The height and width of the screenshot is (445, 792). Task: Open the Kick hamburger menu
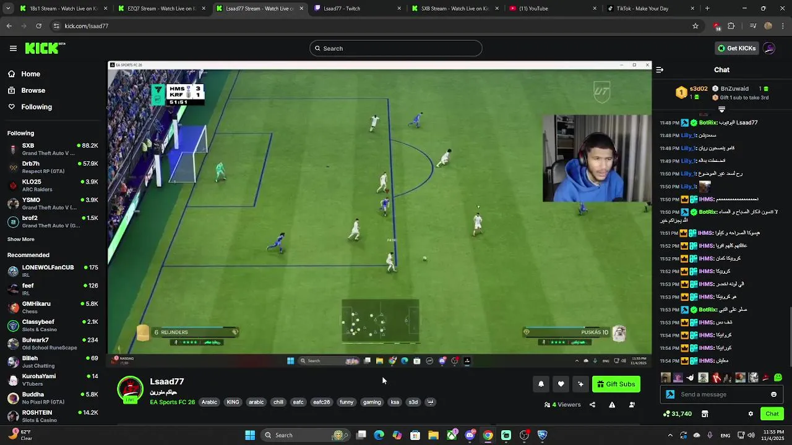tap(13, 48)
